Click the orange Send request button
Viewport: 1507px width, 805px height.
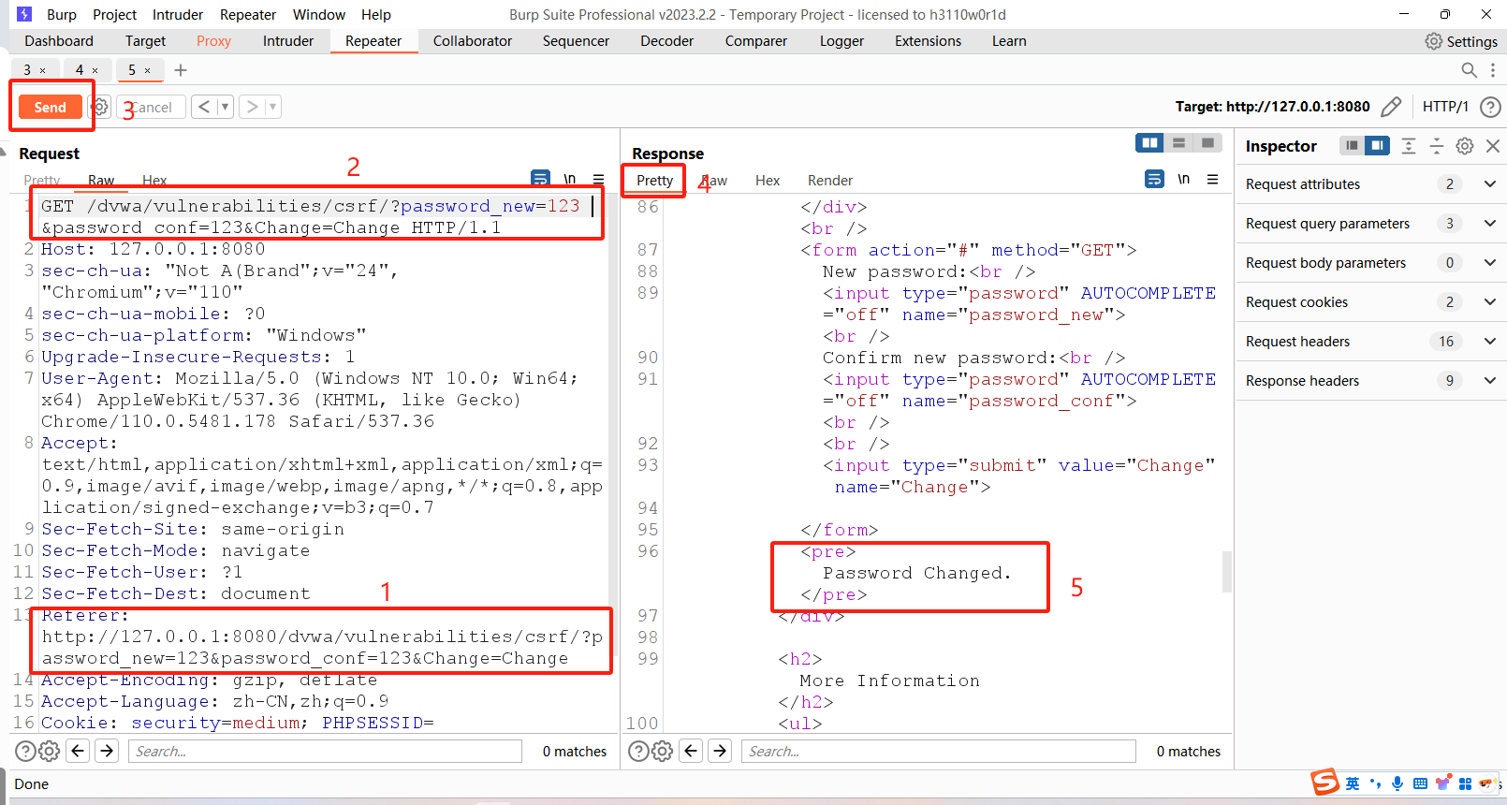tap(50, 107)
